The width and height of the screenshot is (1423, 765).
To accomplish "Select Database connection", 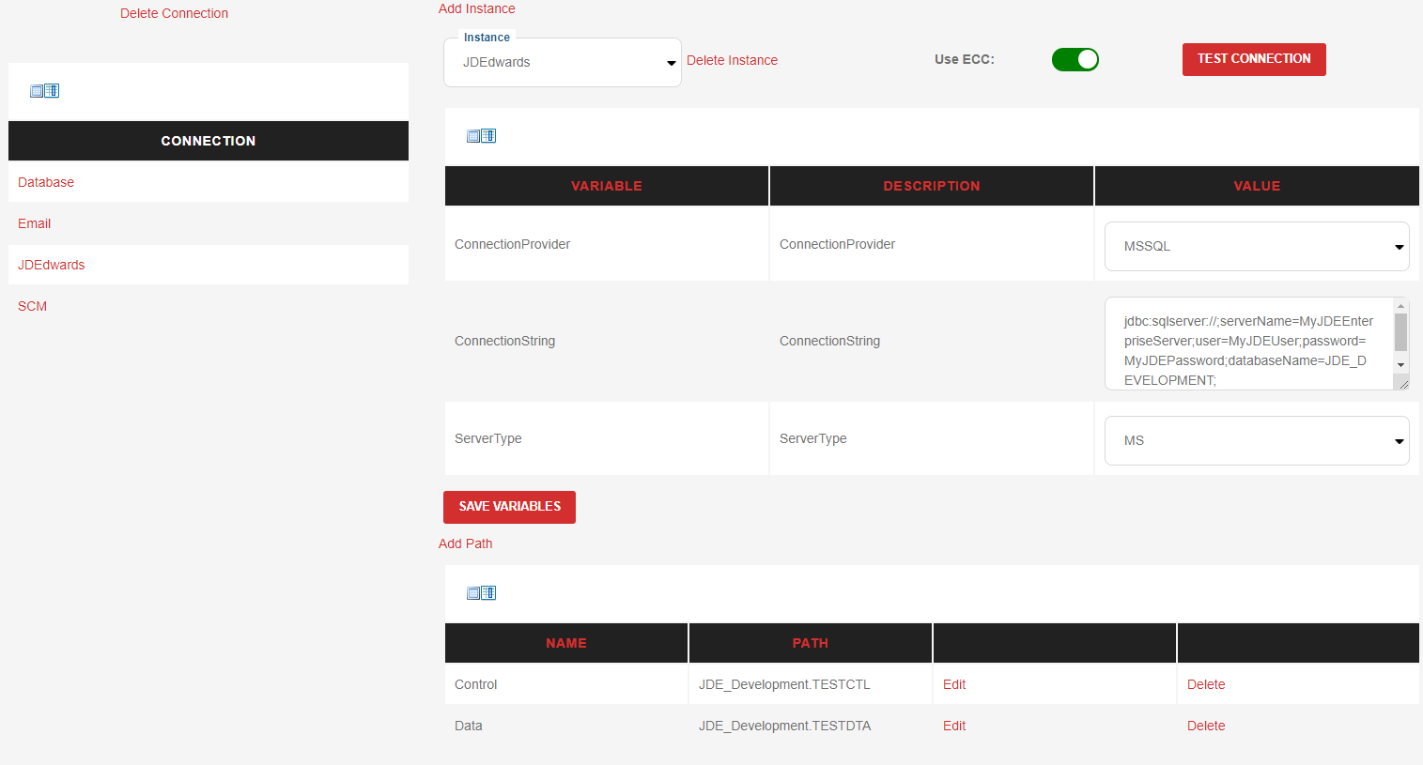I will (x=46, y=182).
